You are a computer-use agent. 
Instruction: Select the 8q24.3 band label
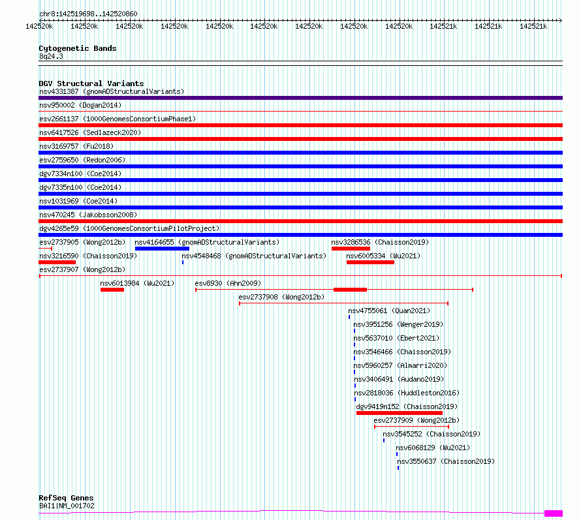click(x=51, y=56)
